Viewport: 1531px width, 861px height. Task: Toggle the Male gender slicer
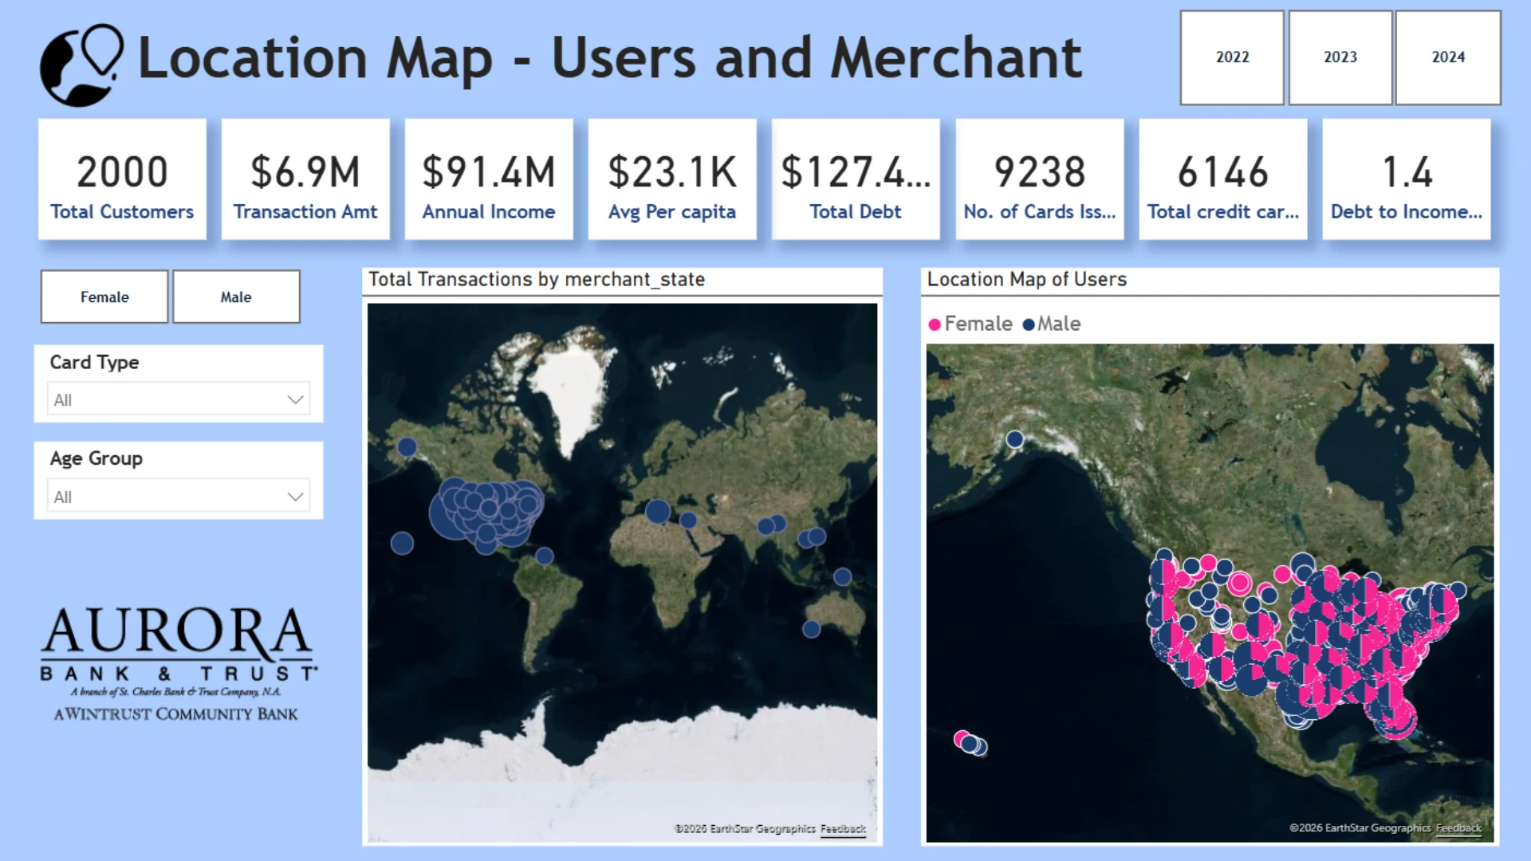click(236, 297)
